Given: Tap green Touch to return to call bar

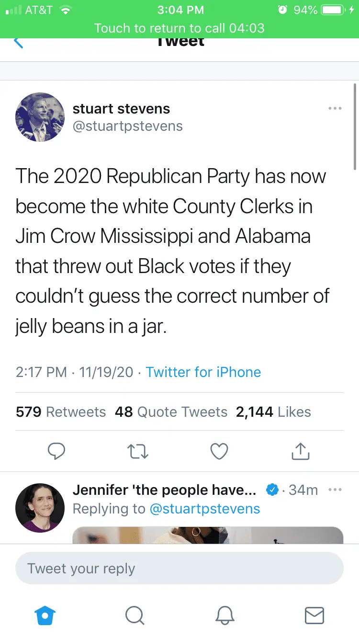Looking at the screenshot, I should (179, 28).
